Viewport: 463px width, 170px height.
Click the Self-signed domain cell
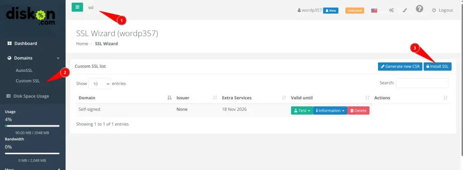click(x=90, y=109)
